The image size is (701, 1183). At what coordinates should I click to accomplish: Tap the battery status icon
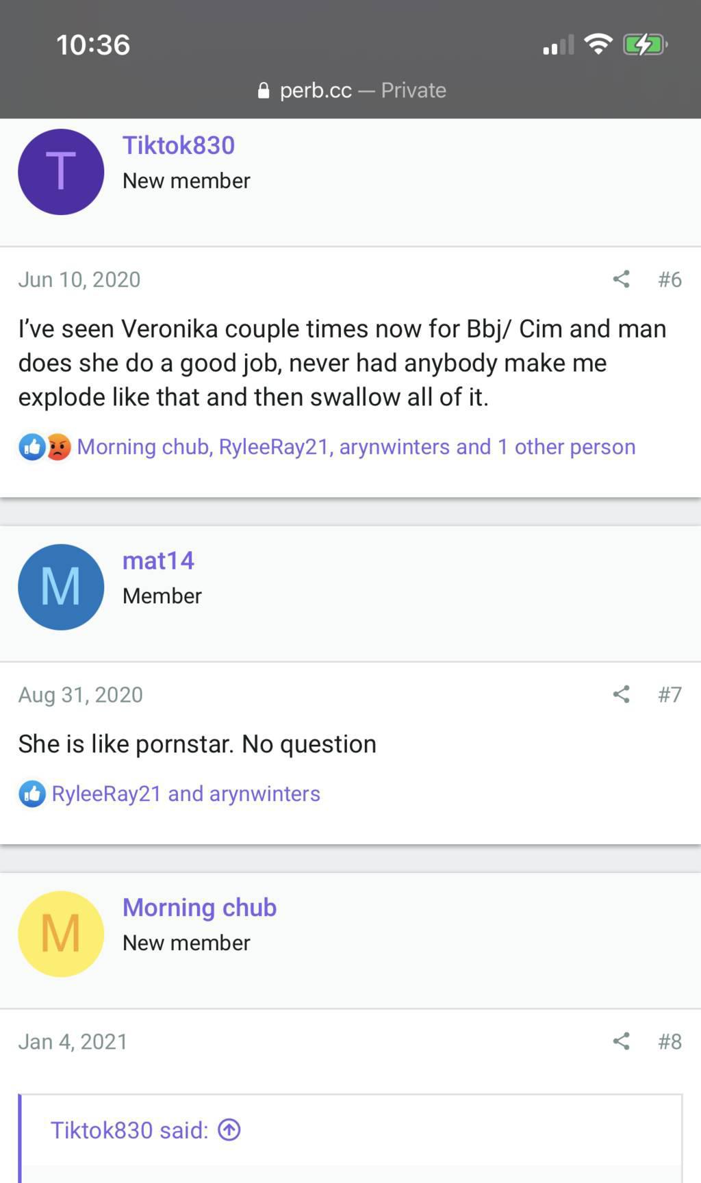point(644,45)
